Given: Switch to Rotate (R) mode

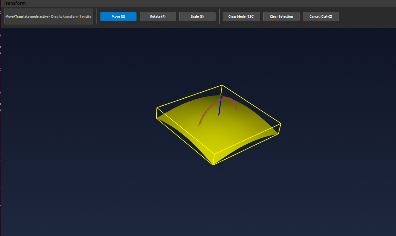Looking at the screenshot, I should coord(158,16).
